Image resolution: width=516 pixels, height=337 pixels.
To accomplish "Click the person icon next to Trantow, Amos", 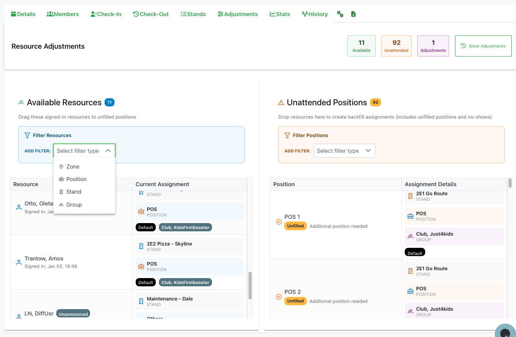I will pyautogui.click(x=18, y=262).
